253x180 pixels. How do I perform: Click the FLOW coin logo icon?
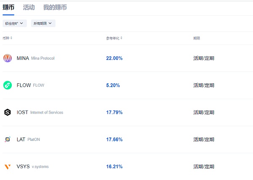coord(8,85)
